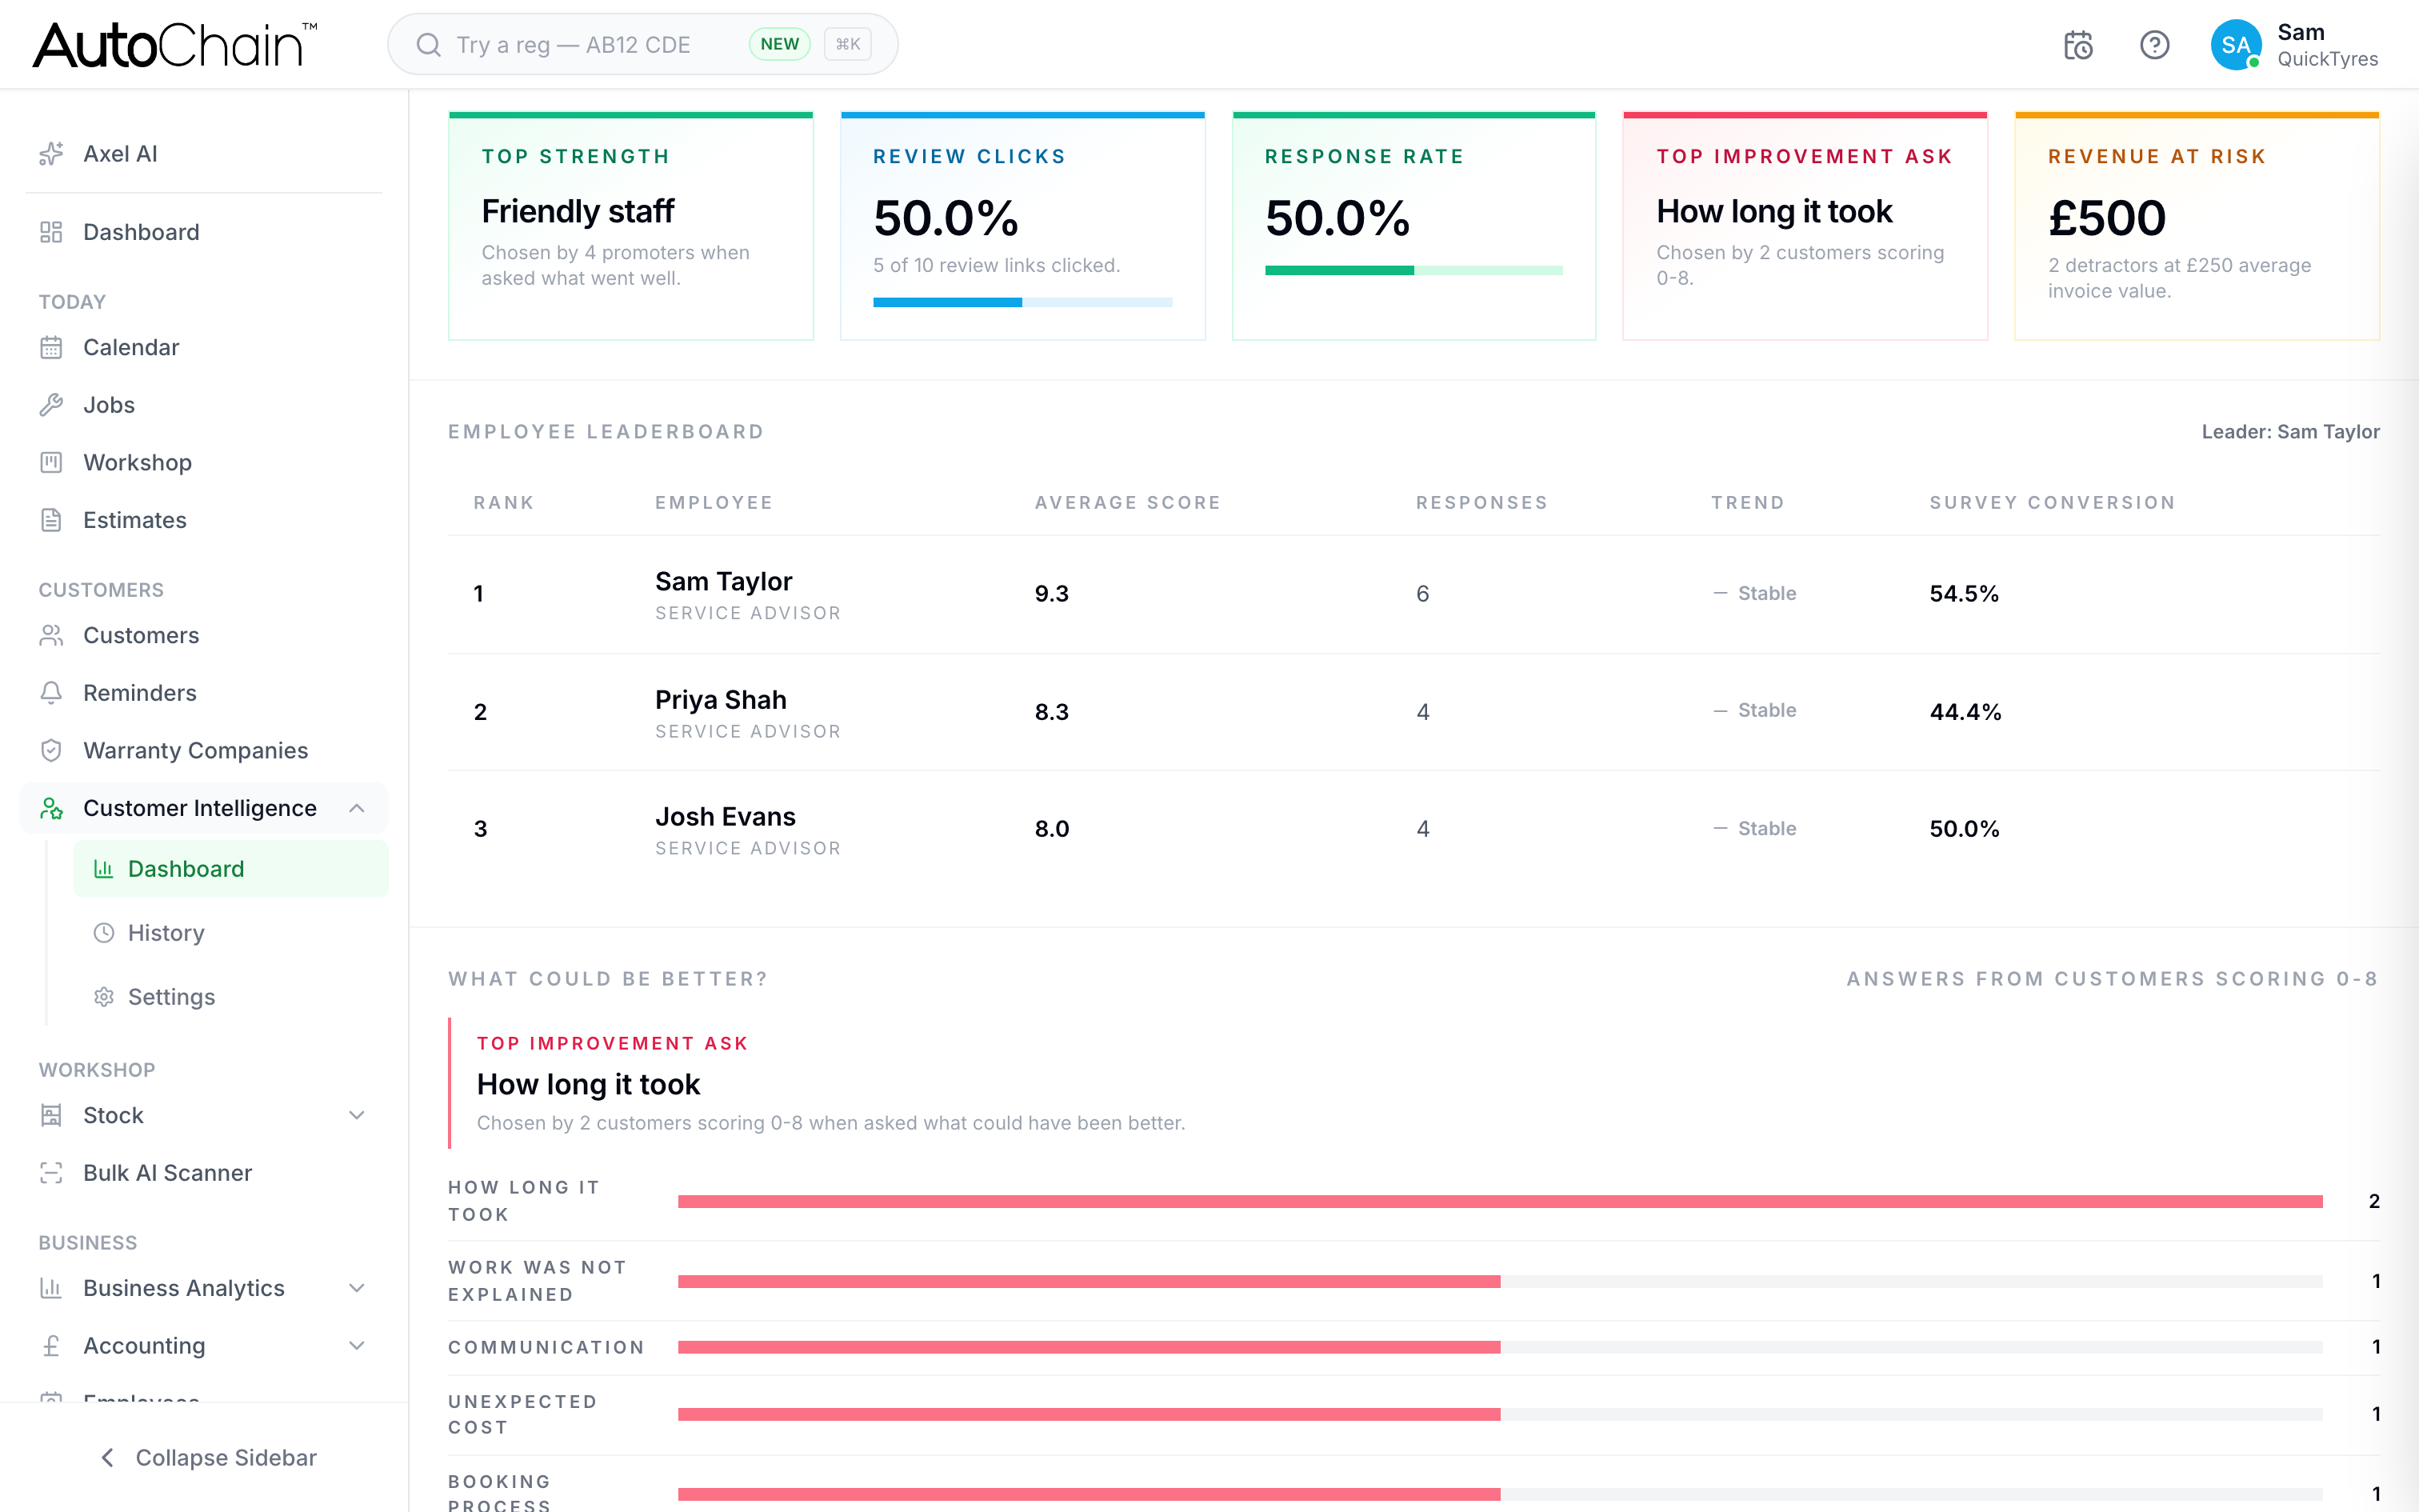Open Customer Intelligence Settings sub-item

pos(231,997)
